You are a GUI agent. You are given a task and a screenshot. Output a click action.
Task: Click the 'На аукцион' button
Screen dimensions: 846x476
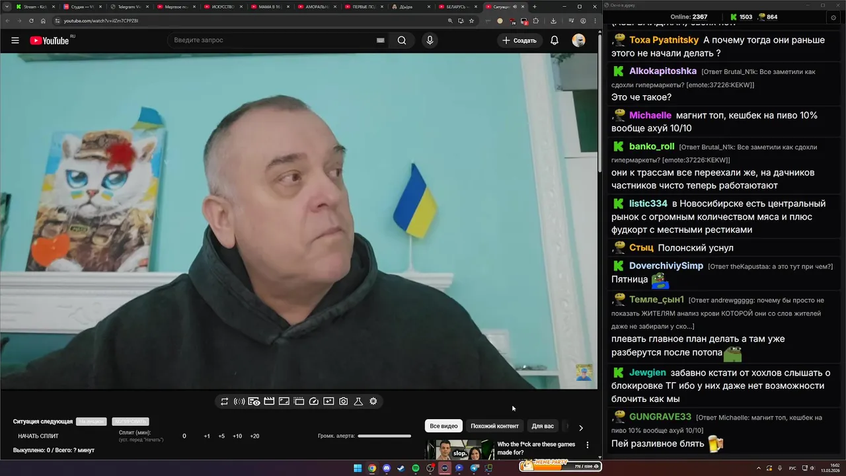[91, 422]
